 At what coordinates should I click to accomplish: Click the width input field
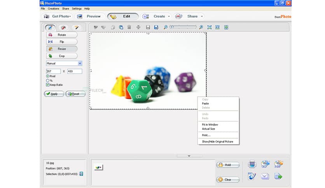[x=53, y=71]
